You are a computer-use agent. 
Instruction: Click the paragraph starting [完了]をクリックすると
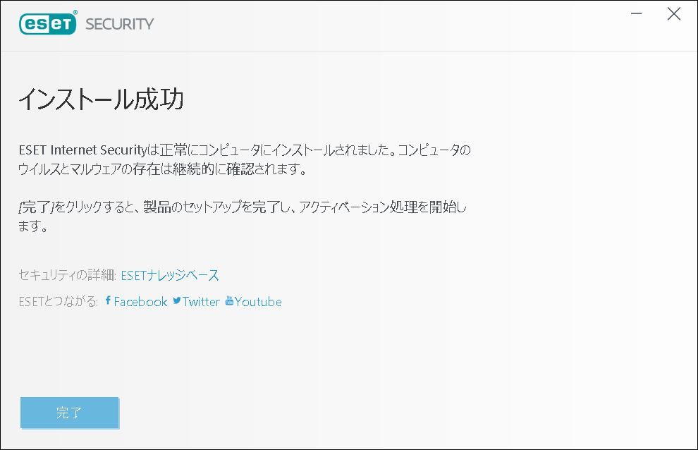click(x=243, y=216)
